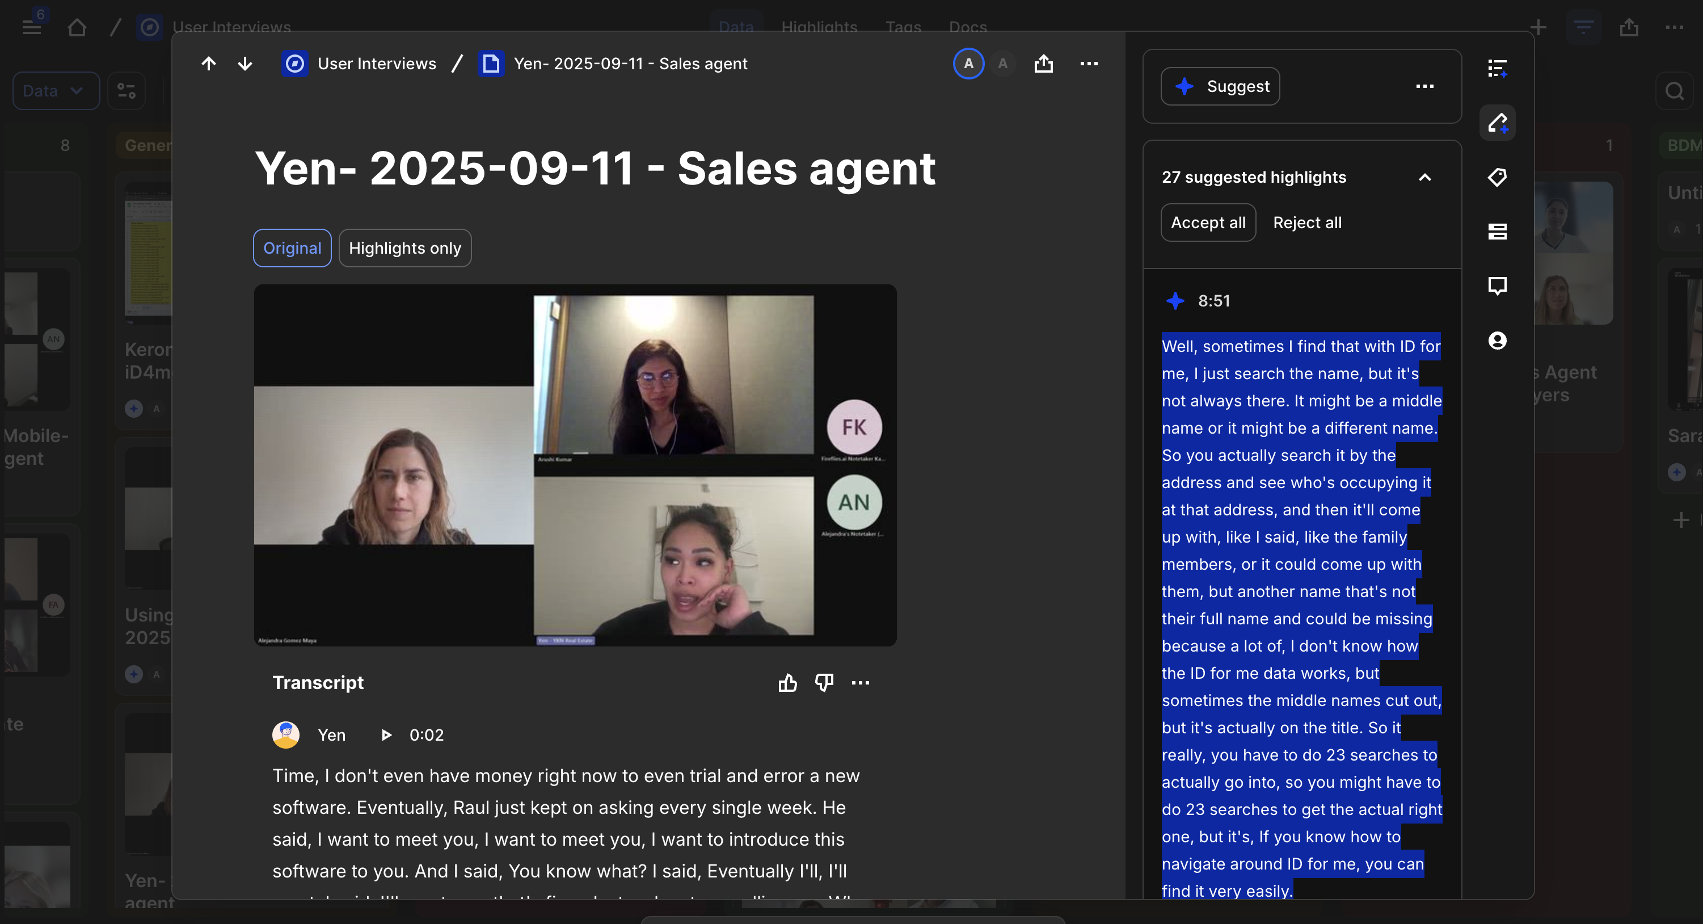
Task: Open the filter icon in top bar
Action: coord(1583,27)
